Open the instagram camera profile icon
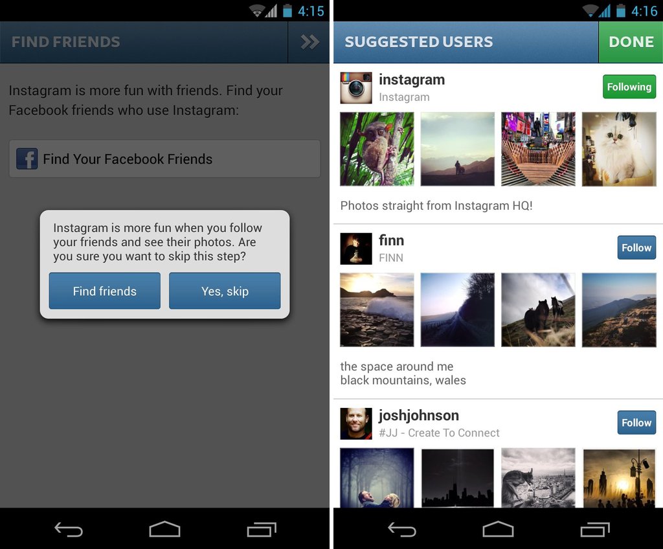This screenshot has width=663, height=549. (x=356, y=87)
